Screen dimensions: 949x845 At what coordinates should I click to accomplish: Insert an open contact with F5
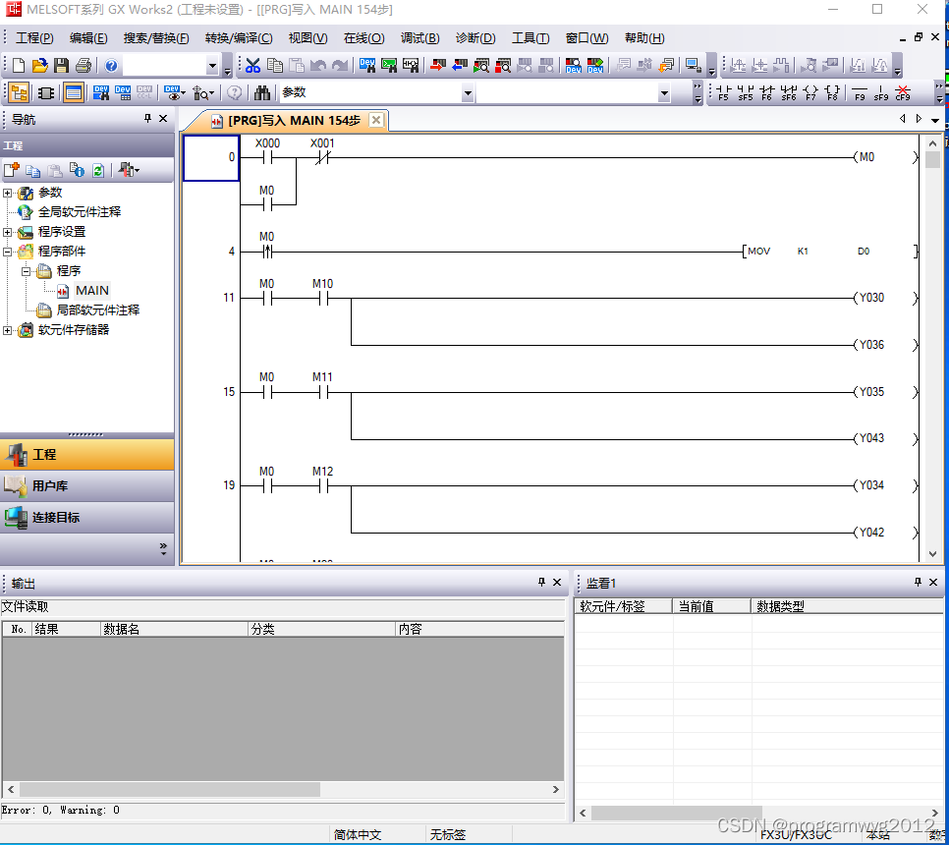click(x=723, y=92)
